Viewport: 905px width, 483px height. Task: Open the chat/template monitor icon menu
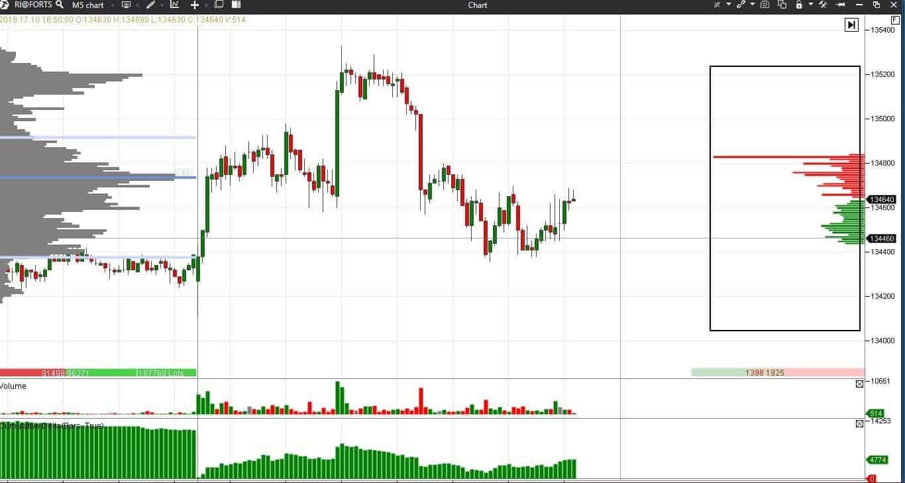(x=126, y=5)
